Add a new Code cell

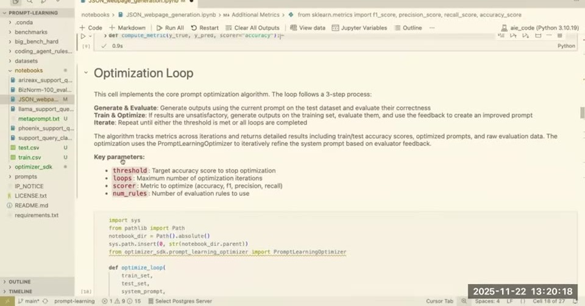tap(91, 28)
